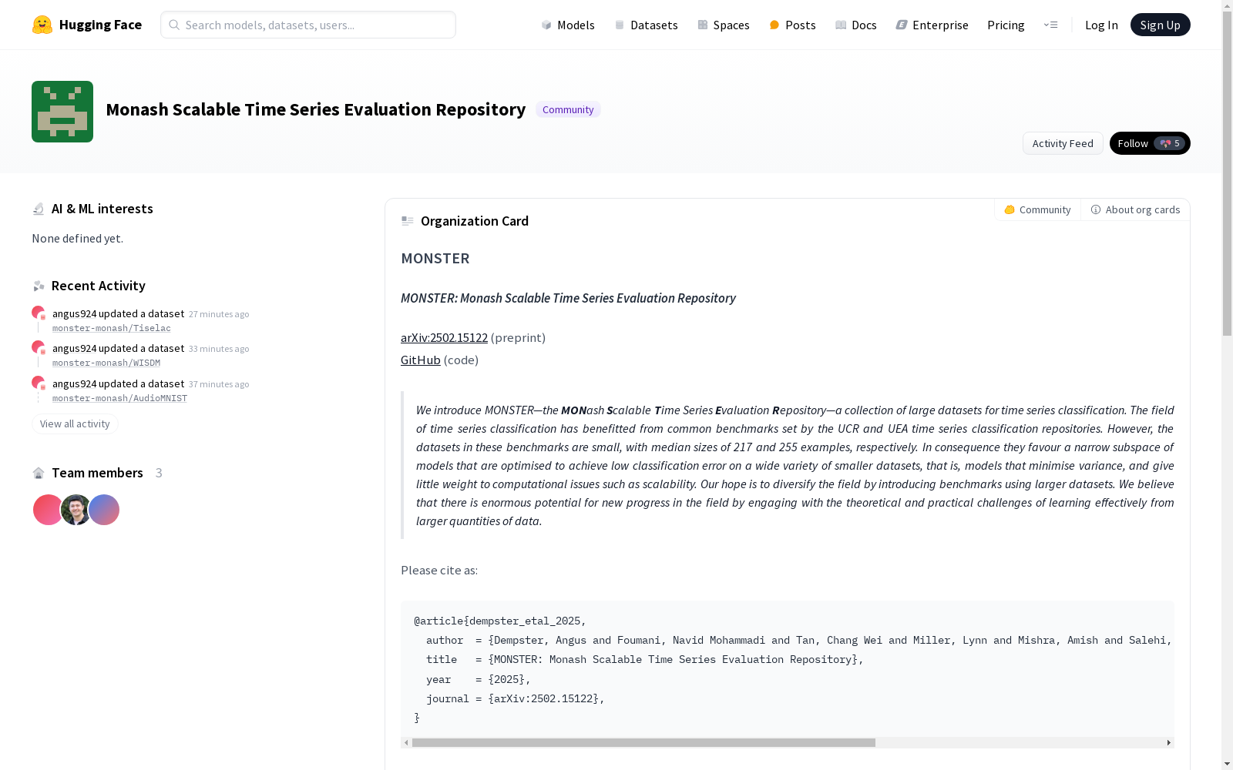The height and width of the screenshot is (770, 1233).
Task: Go to the Spaces menu item
Action: click(724, 25)
